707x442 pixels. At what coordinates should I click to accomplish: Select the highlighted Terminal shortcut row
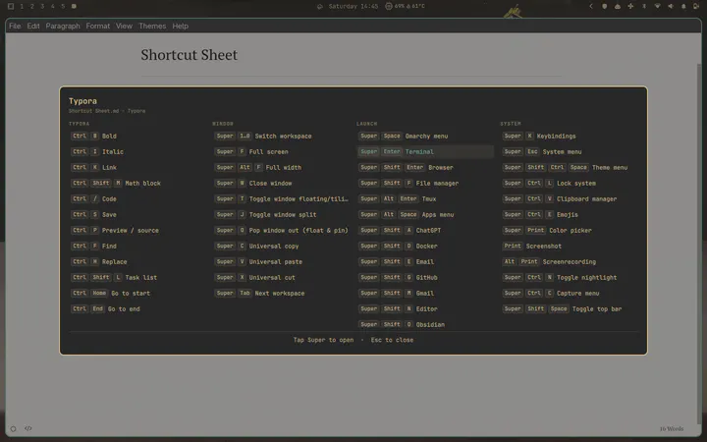click(x=425, y=152)
